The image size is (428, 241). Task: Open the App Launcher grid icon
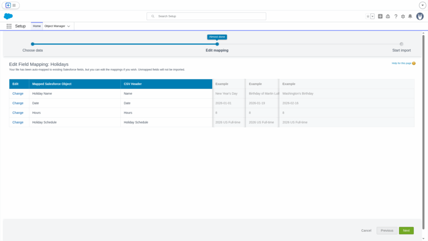click(9, 26)
